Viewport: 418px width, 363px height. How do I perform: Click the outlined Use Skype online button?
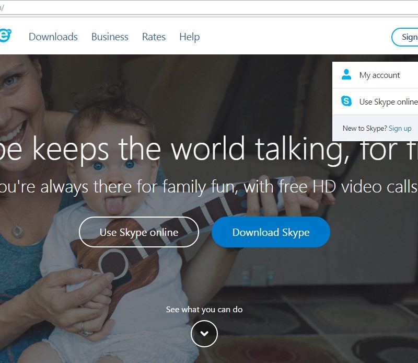point(139,232)
